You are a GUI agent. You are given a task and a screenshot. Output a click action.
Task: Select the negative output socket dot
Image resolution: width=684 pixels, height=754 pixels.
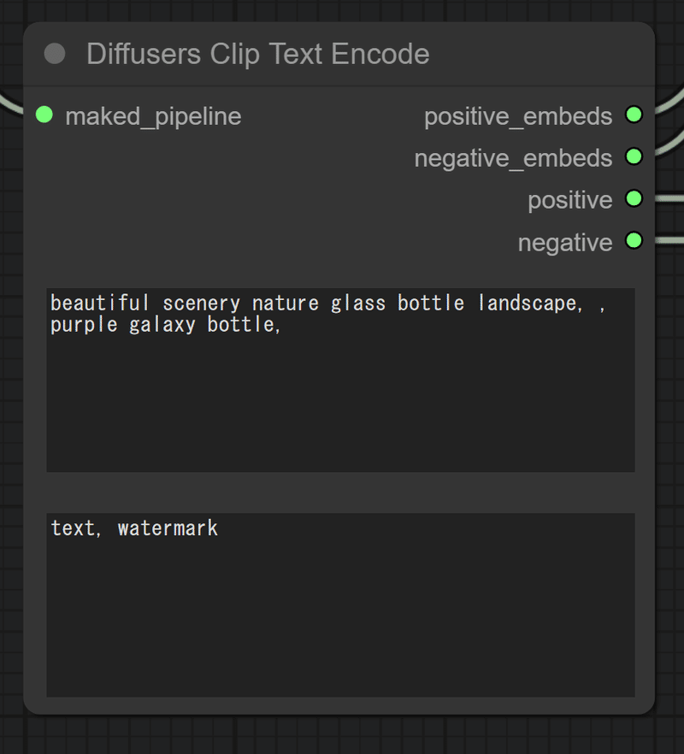[x=634, y=240]
